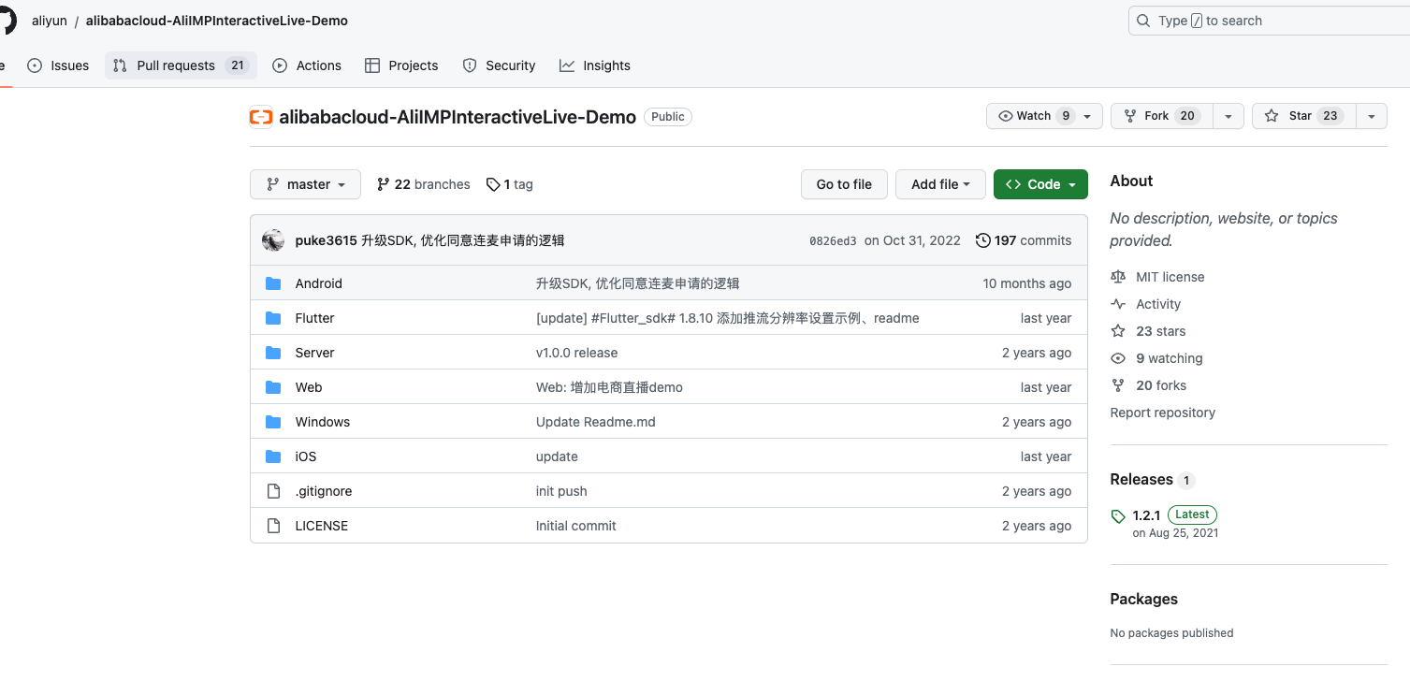Open the Flutter folder
Image resolution: width=1410 pixels, height=681 pixels.
314,318
